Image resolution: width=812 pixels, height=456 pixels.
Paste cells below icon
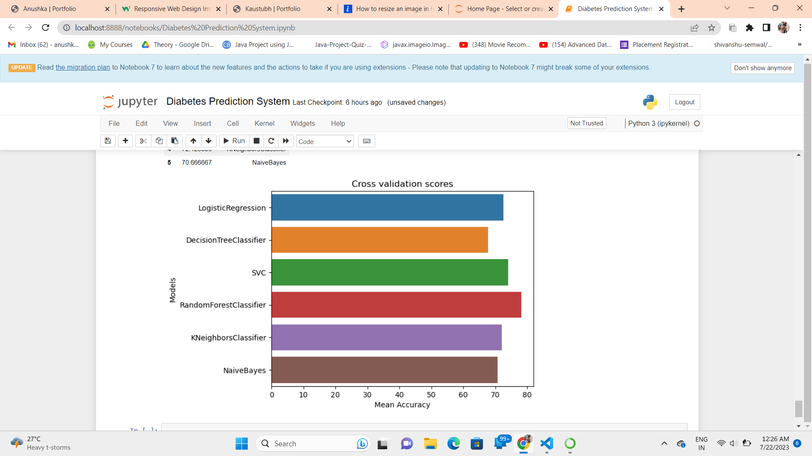175,141
